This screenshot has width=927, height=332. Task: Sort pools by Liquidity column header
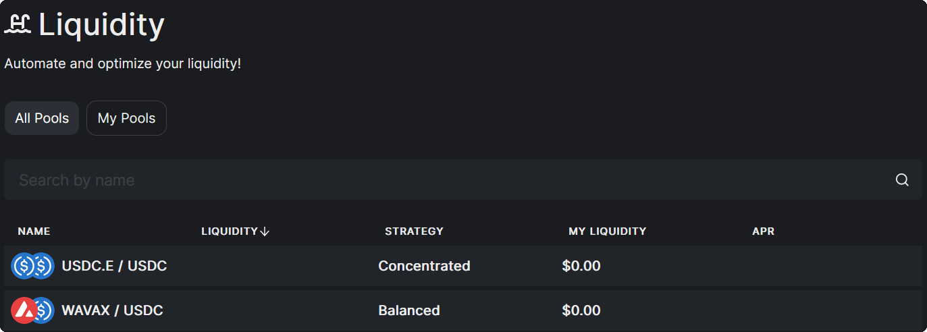coord(230,231)
